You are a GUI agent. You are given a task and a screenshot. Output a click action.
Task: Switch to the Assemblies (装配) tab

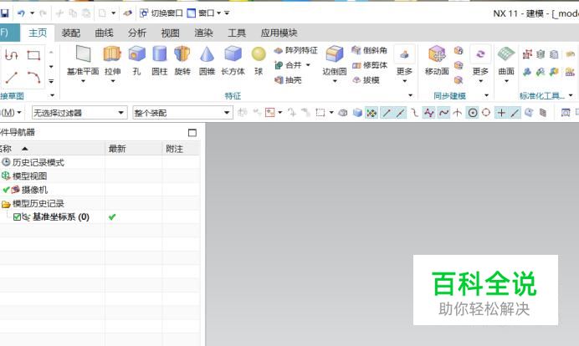(71, 33)
